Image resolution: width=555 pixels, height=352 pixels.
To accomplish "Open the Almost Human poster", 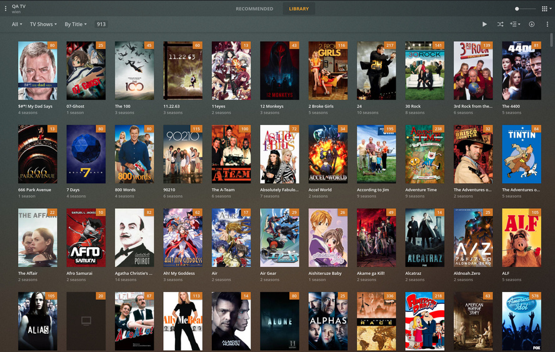I will click(231, 321).
